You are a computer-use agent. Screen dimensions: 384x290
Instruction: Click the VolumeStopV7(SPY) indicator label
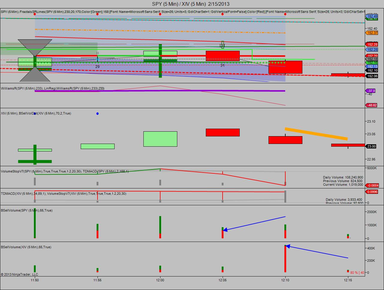click(41, 171)
